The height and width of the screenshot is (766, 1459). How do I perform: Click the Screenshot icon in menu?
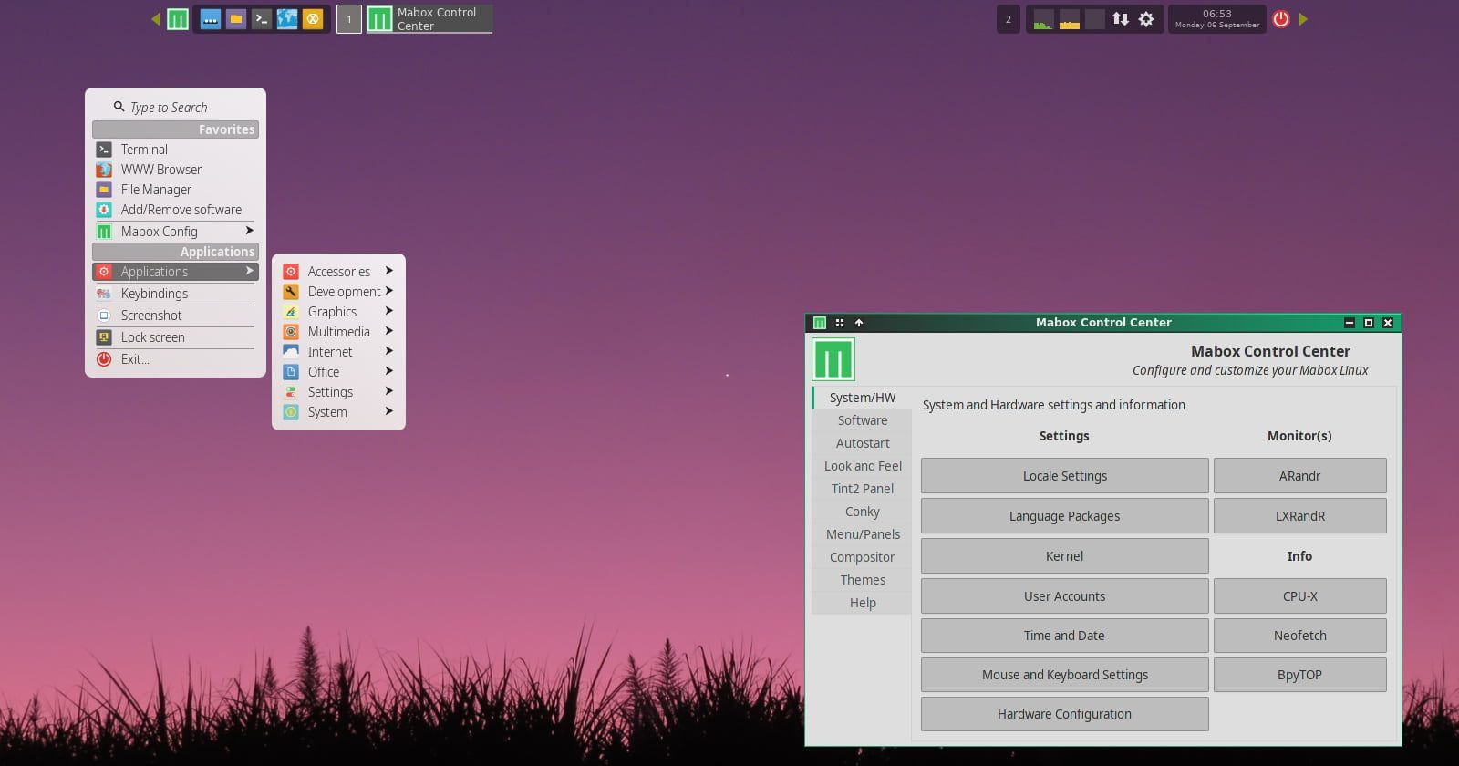click(104, 316)
